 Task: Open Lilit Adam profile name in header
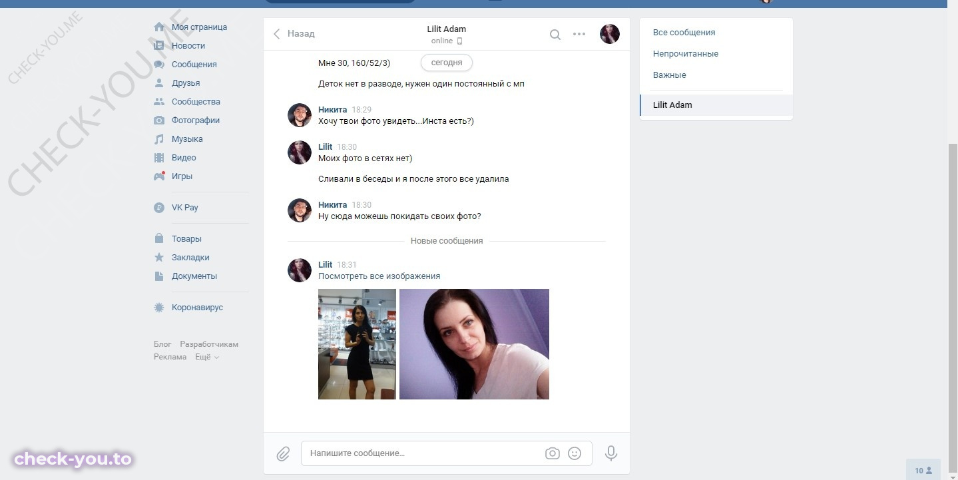[447, 29]
